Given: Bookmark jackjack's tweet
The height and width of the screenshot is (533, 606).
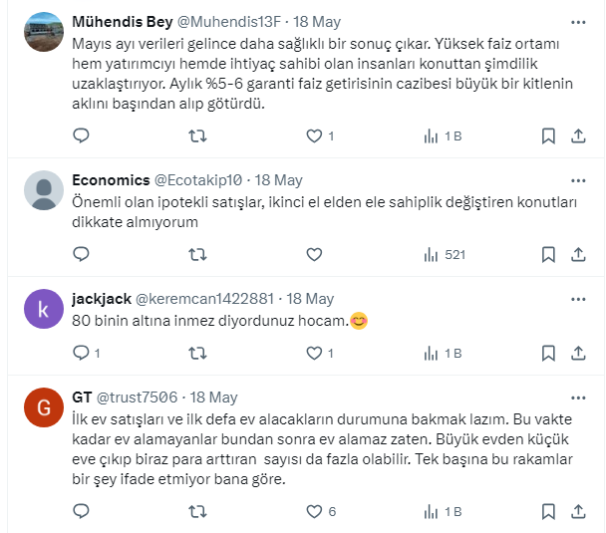Looking at the screenshot, I should (547, 353).
